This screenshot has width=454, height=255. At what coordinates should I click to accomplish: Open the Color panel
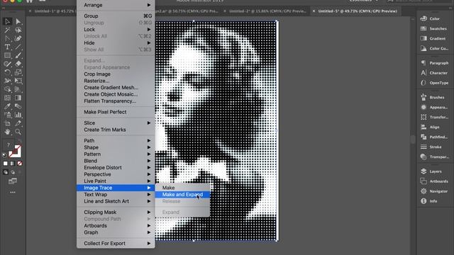point(430,18)
